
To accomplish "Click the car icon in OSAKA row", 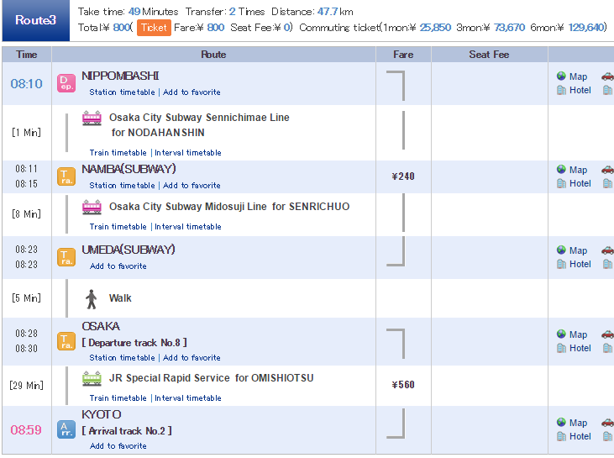I will tap(608, 334).
